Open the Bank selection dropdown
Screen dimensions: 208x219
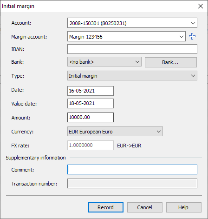(x=104, y=62)
